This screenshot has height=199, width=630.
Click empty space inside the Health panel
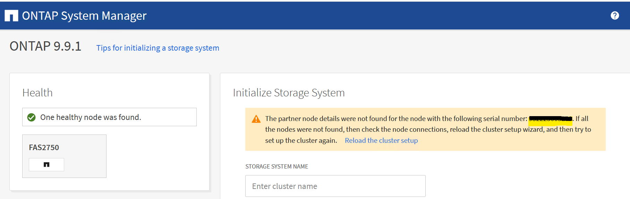click(x=156, y=159)
